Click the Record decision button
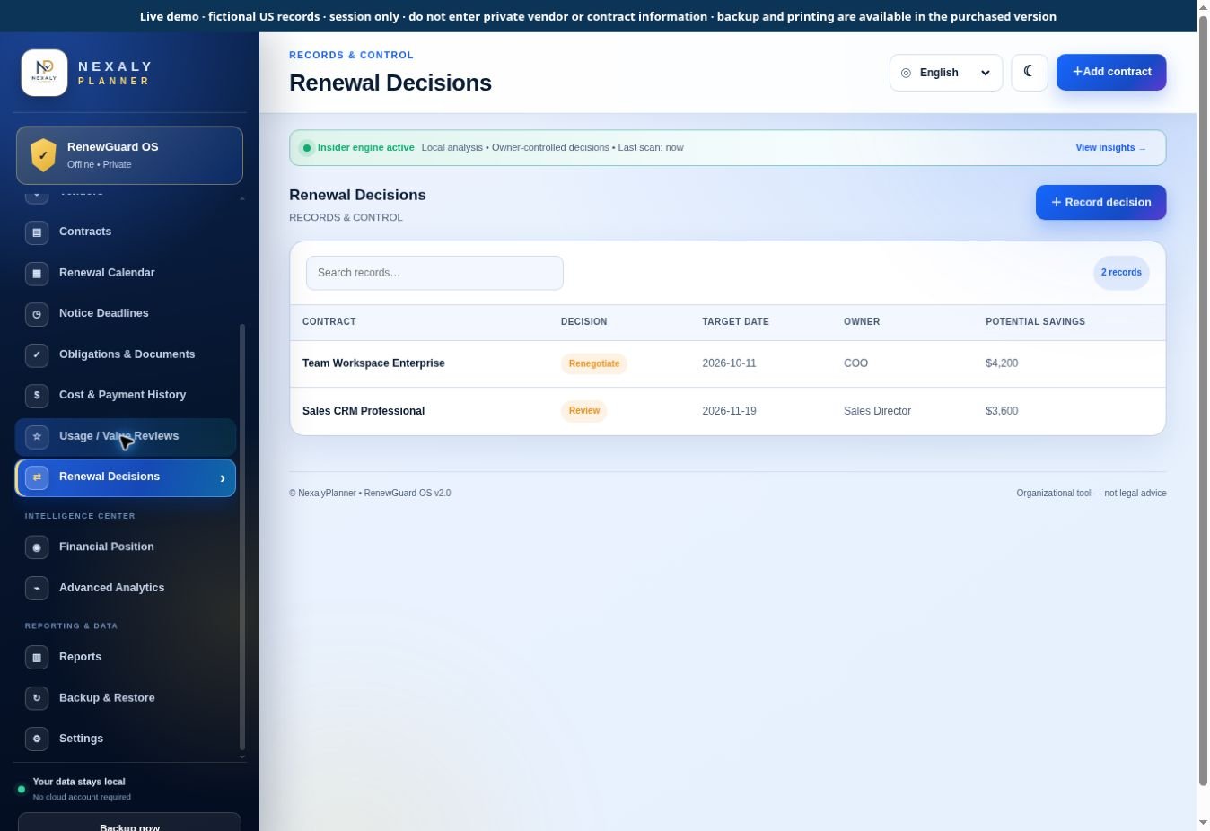1210x831 pixels. (1100, 202)
